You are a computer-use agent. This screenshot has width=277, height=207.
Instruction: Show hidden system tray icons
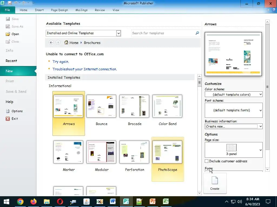(226, 202)
